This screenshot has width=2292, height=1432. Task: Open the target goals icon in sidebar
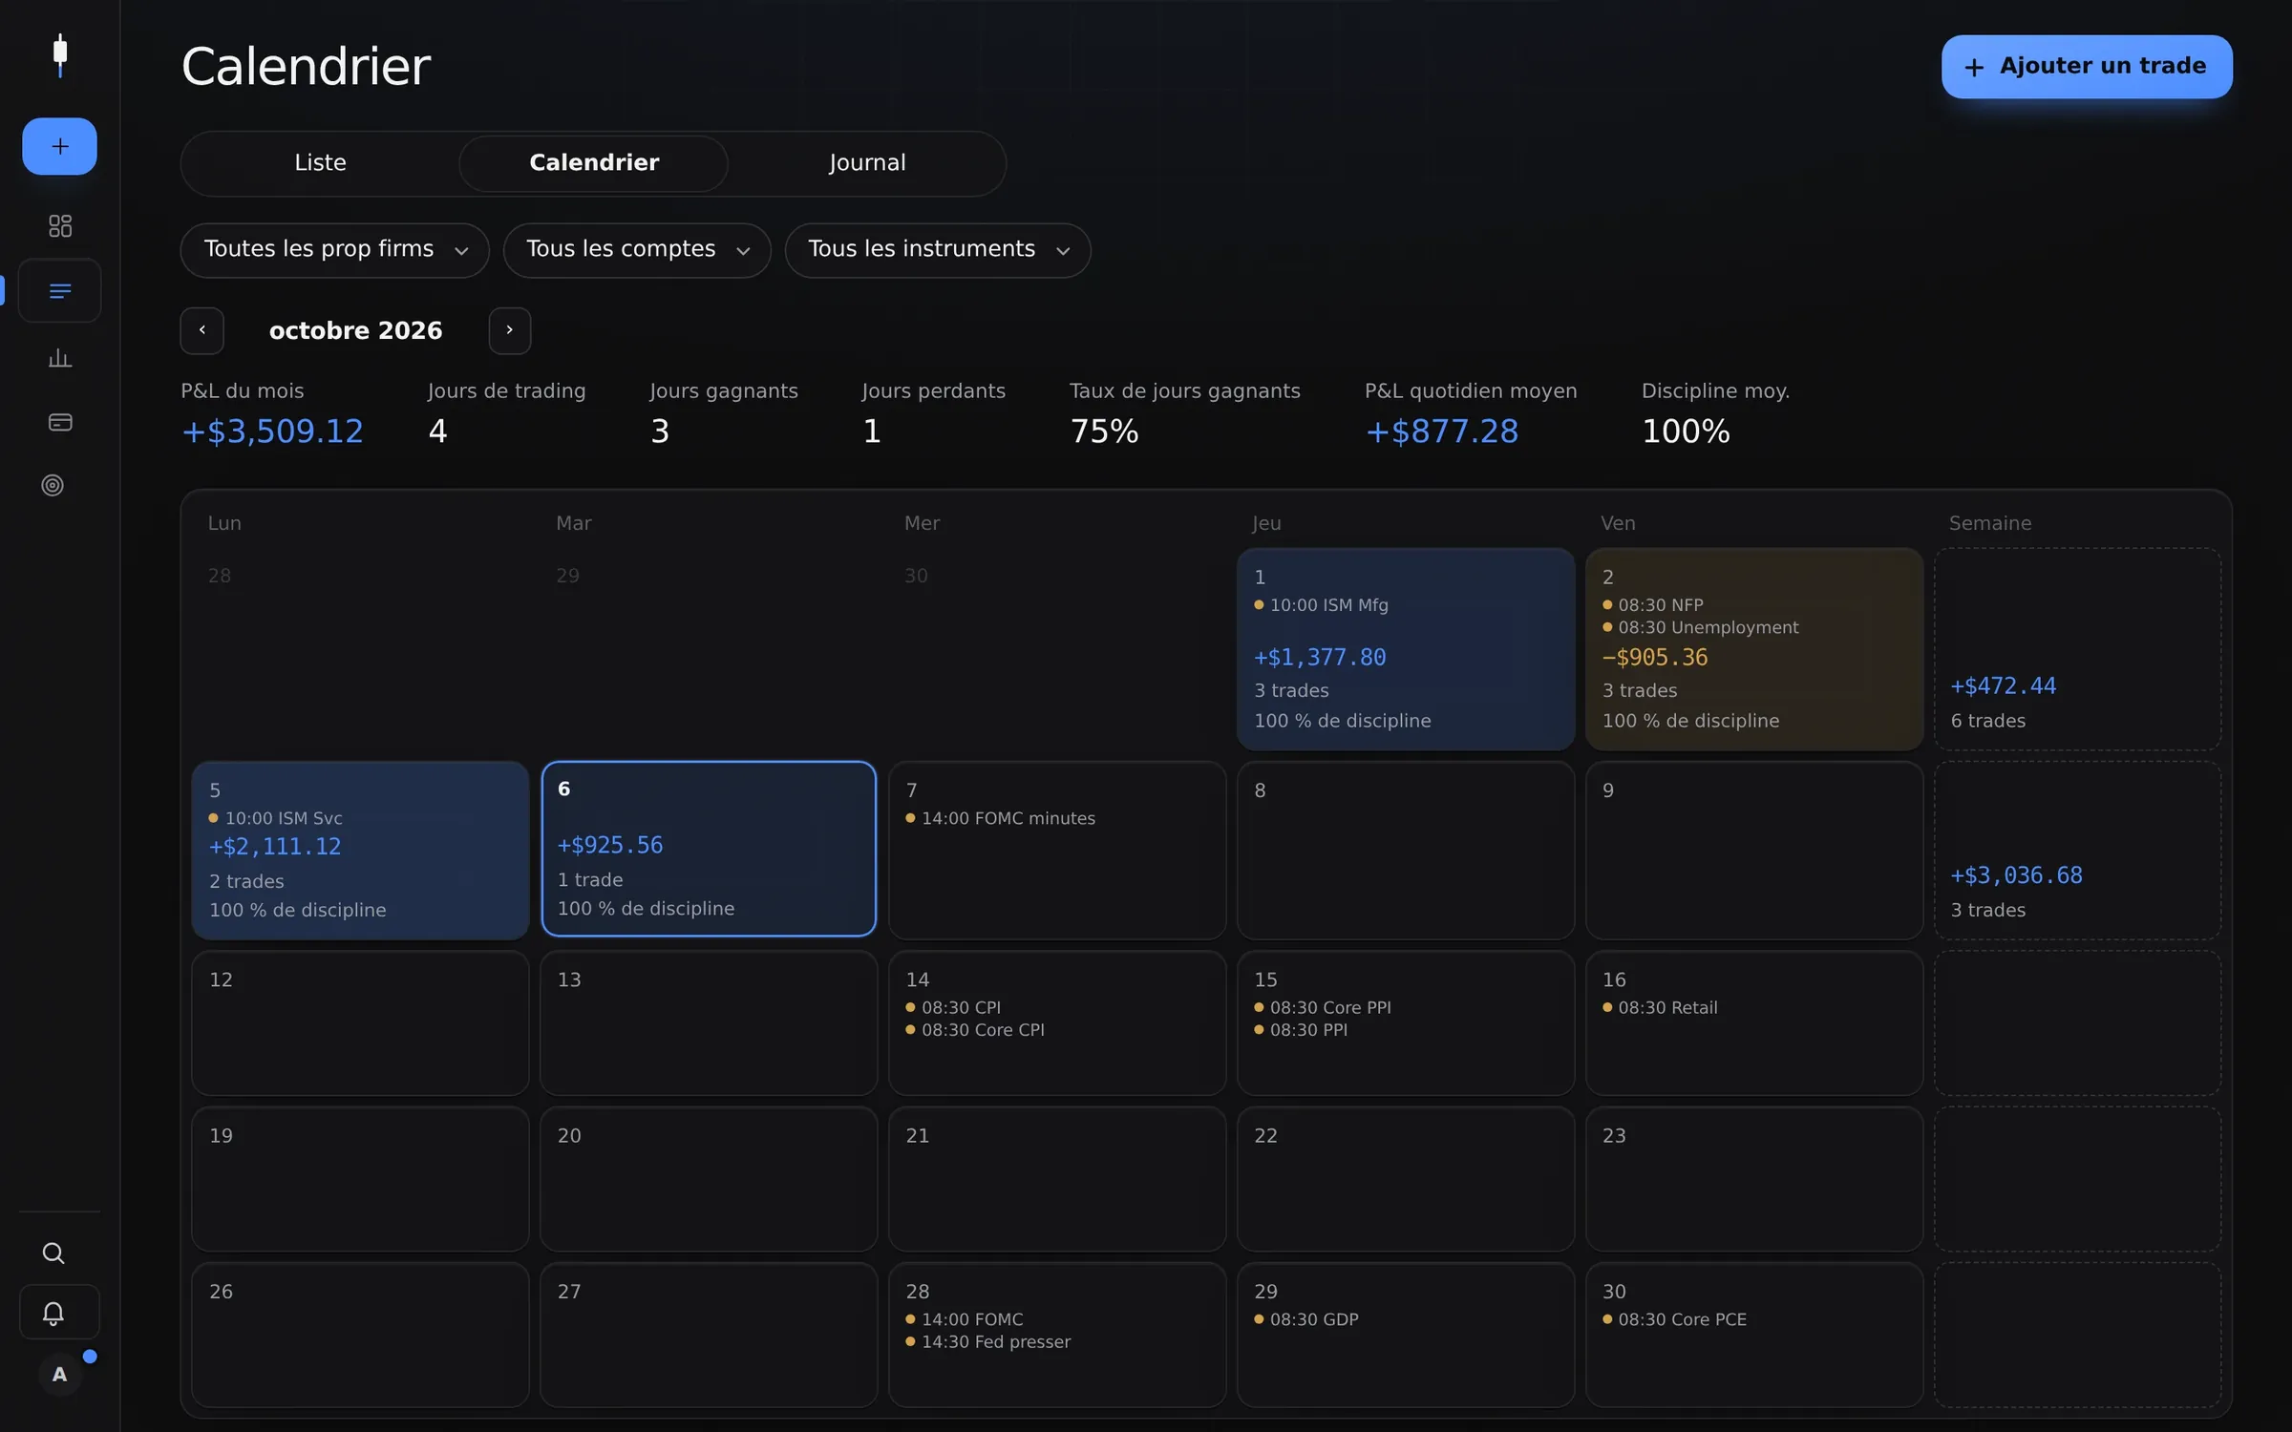pos(53,485)
